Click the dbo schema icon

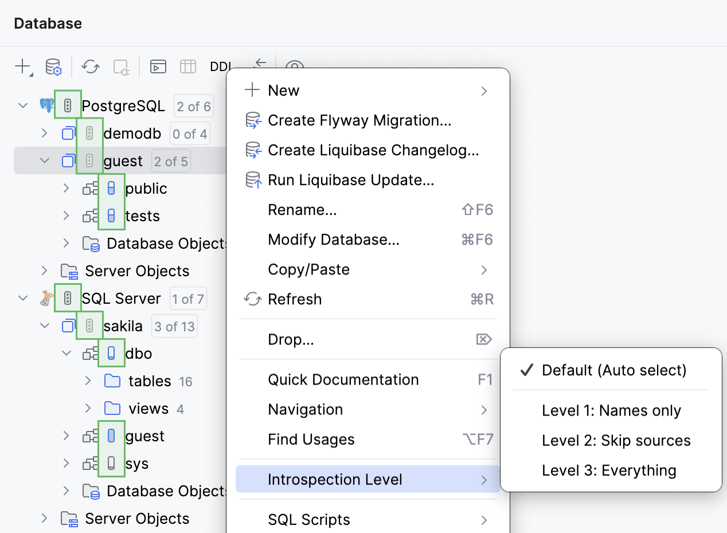tap(91, 353)
